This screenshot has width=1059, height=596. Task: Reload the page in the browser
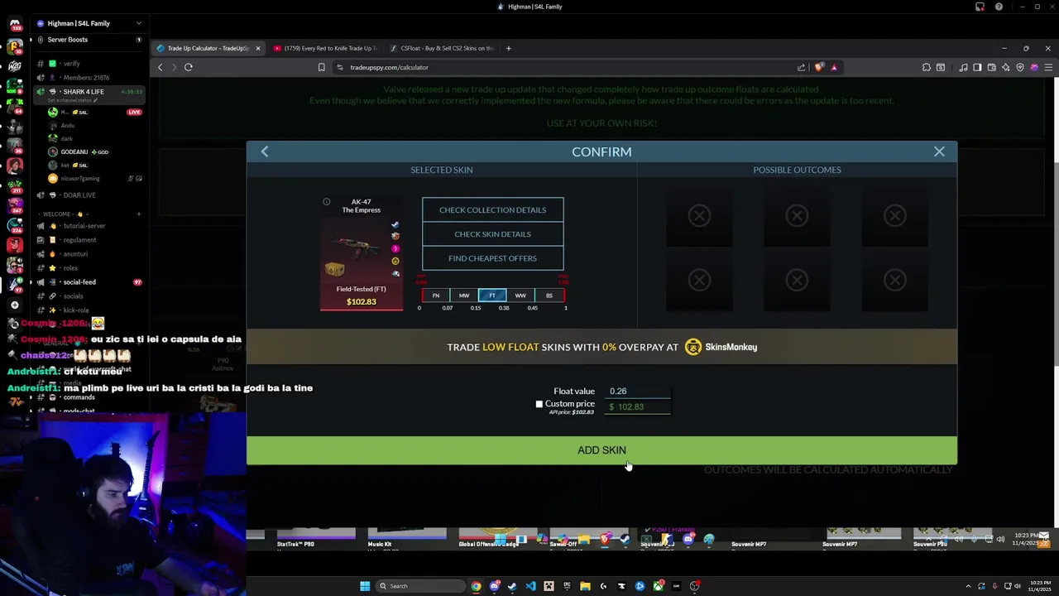click(x=189, y=67)
